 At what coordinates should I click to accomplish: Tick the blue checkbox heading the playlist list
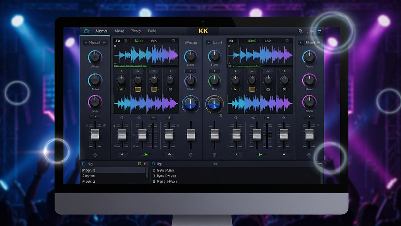tap(84, 164)
